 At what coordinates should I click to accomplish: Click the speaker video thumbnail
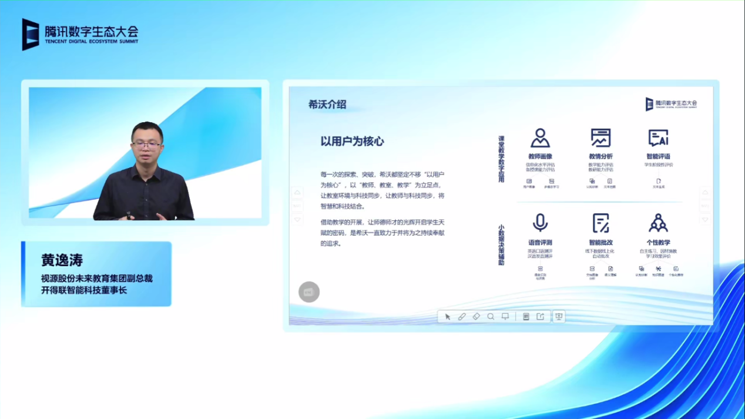coord(145,153)
